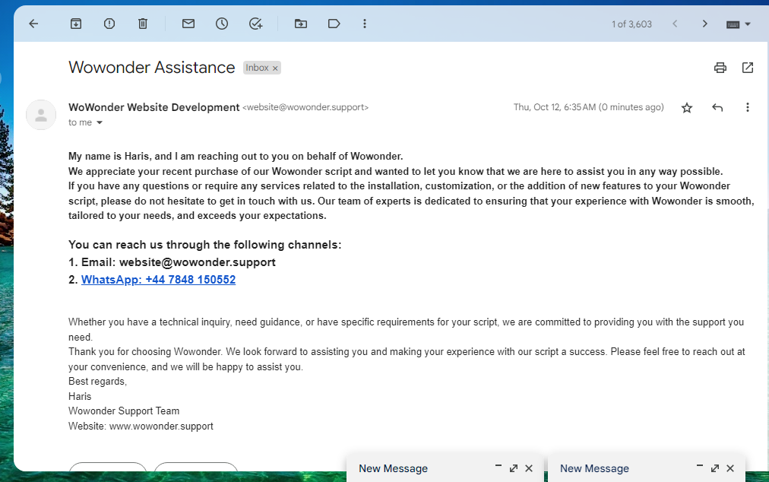Reply to WoWonder Website Development
The height and width of the screenshot is (482, 769).
tap(717, 107)
